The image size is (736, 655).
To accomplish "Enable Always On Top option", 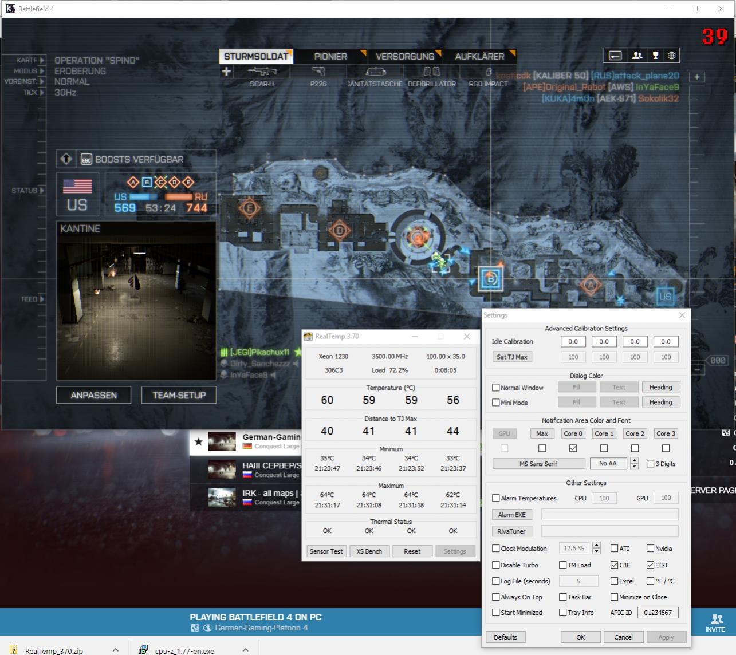I will [x=496, y=597].
